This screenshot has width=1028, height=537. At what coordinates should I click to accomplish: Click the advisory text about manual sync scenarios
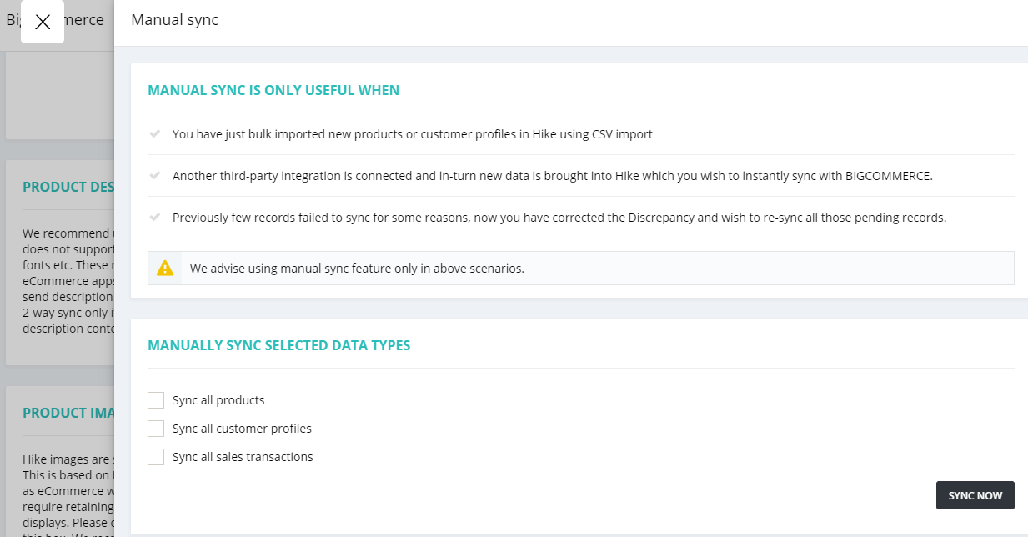coord(357,268)
